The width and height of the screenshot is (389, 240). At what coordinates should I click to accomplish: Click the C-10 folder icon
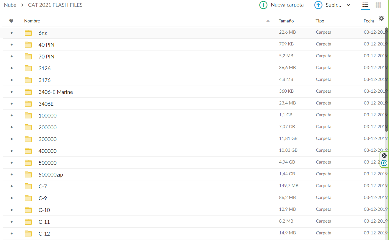(x=28, y=210)
